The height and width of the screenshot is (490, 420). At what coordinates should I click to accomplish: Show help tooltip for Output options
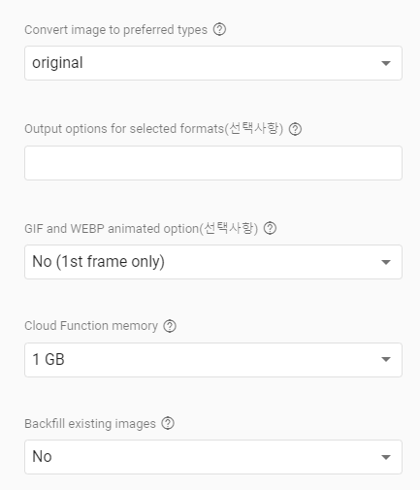[x=295, y=129]
